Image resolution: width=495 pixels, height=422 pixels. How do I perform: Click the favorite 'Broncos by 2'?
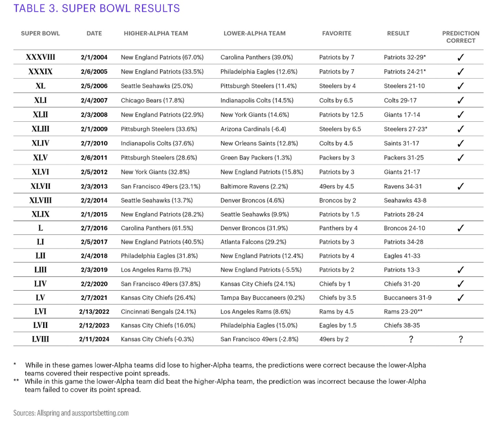pos(337,200)
